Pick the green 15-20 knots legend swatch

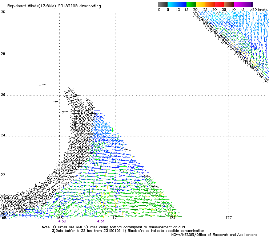(x=191, y=4)
